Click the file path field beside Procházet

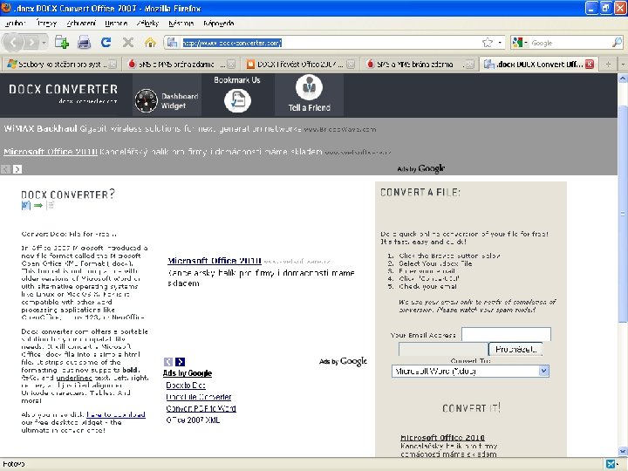tap(443, 349)
